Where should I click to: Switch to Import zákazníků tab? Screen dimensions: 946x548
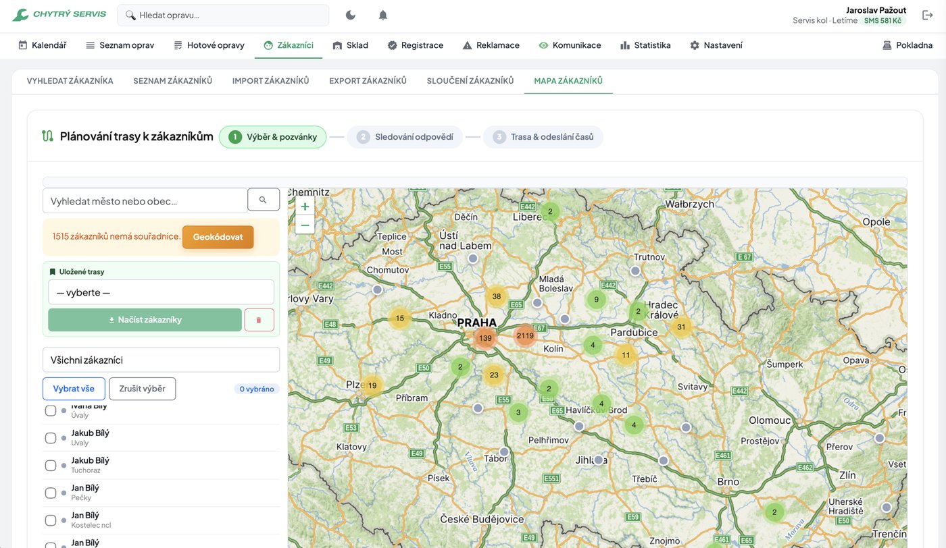pos(271,81)
